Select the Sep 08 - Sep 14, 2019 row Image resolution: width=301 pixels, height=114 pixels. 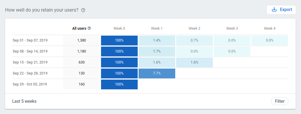coord(150,51)
